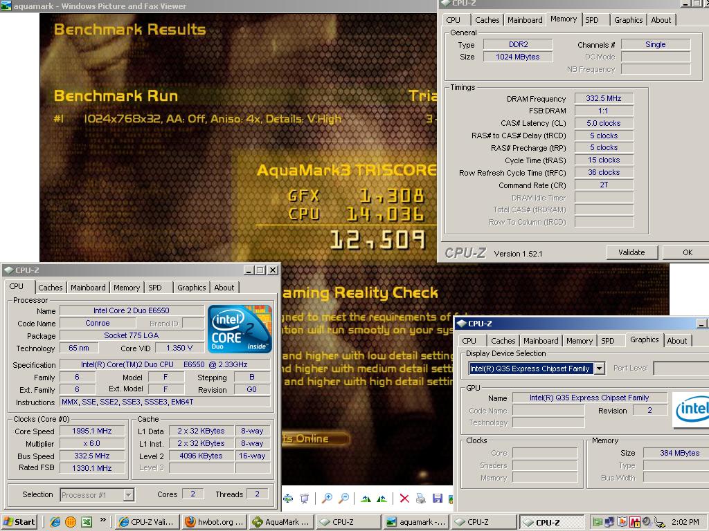Image resolution: width=709 pixels, height=531 pixels.
Task: Click the Level 2 cache value 4096 KBytes
Action: click(x=201, y=456)
